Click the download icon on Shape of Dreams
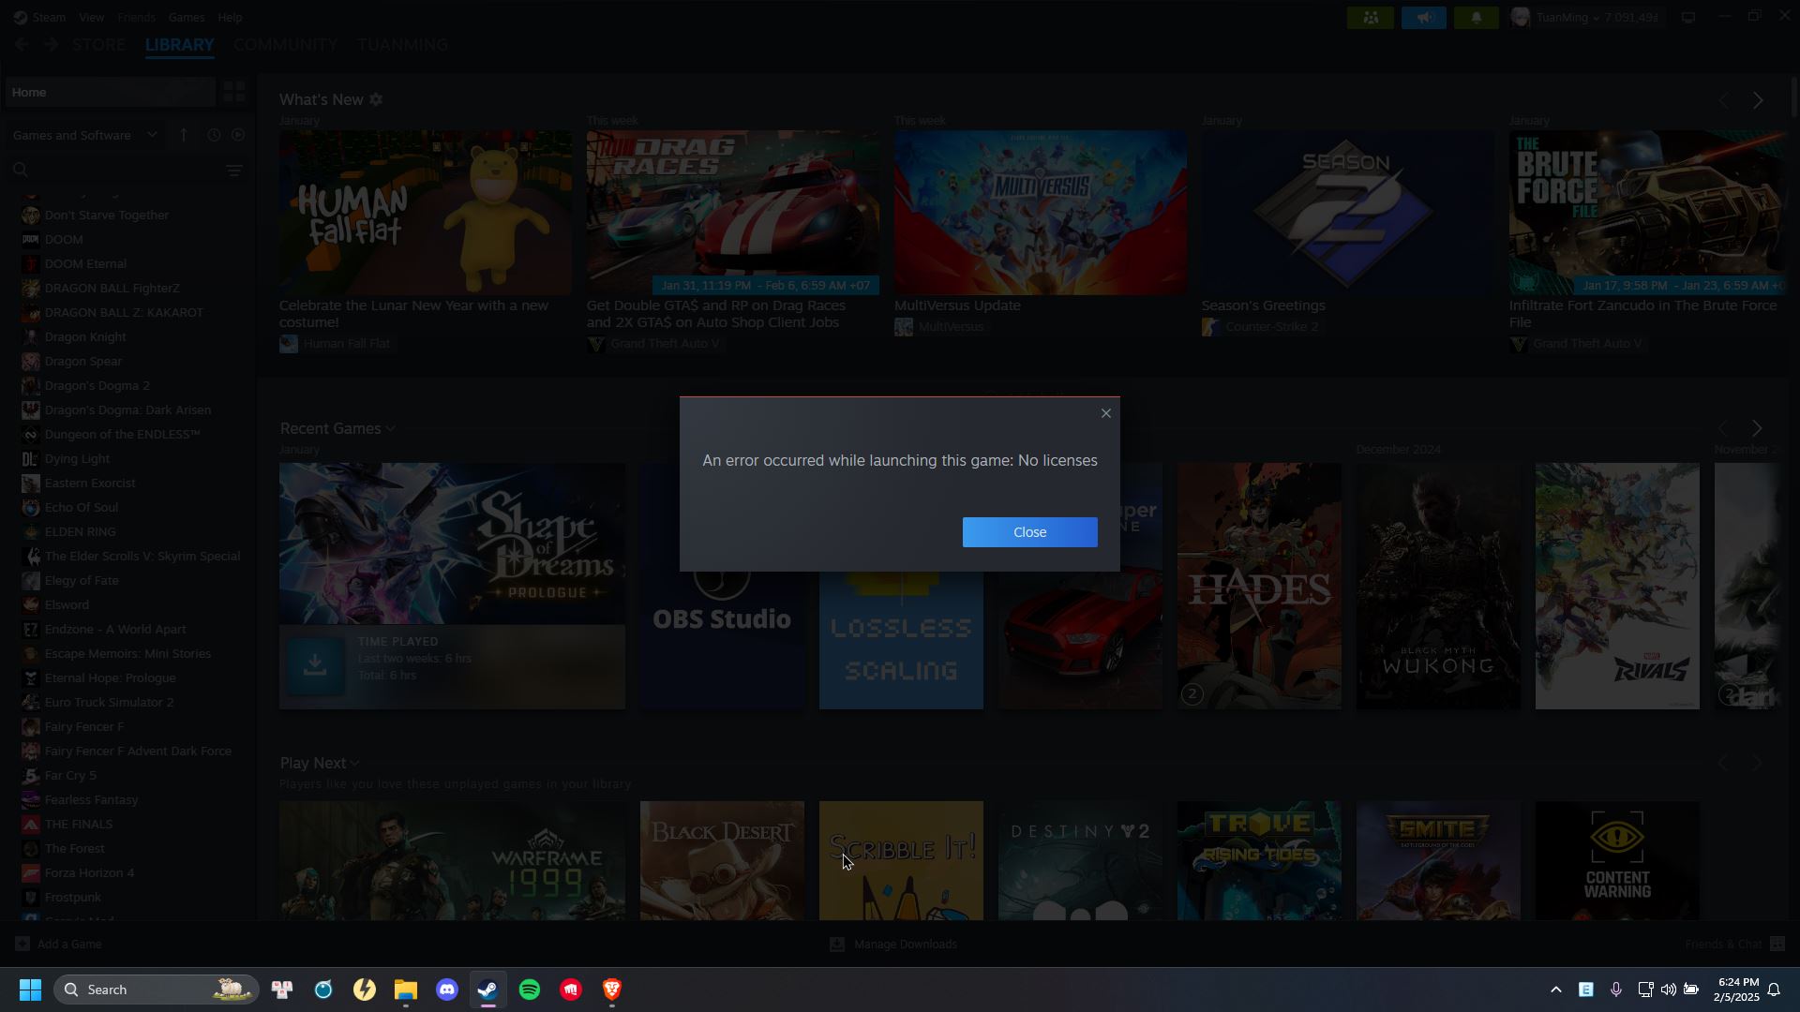Image resolution: width=1800 pixels, height=1012 pixels. [315, 664]
